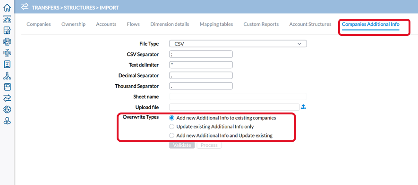The width and height of the screenshot is (418, 185).
Task: Open the download document sidebar icon
Action: pyautogui.click(x=7, y=64)
